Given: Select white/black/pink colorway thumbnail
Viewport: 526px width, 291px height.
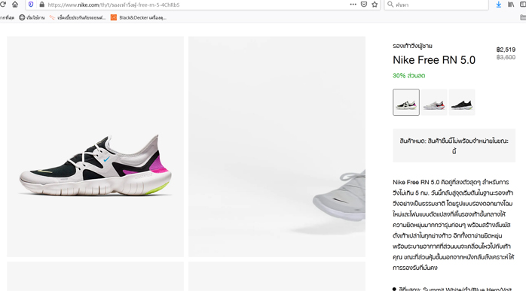Looking at the screenshot, I should pyautogui.click(x=406, y=102).
